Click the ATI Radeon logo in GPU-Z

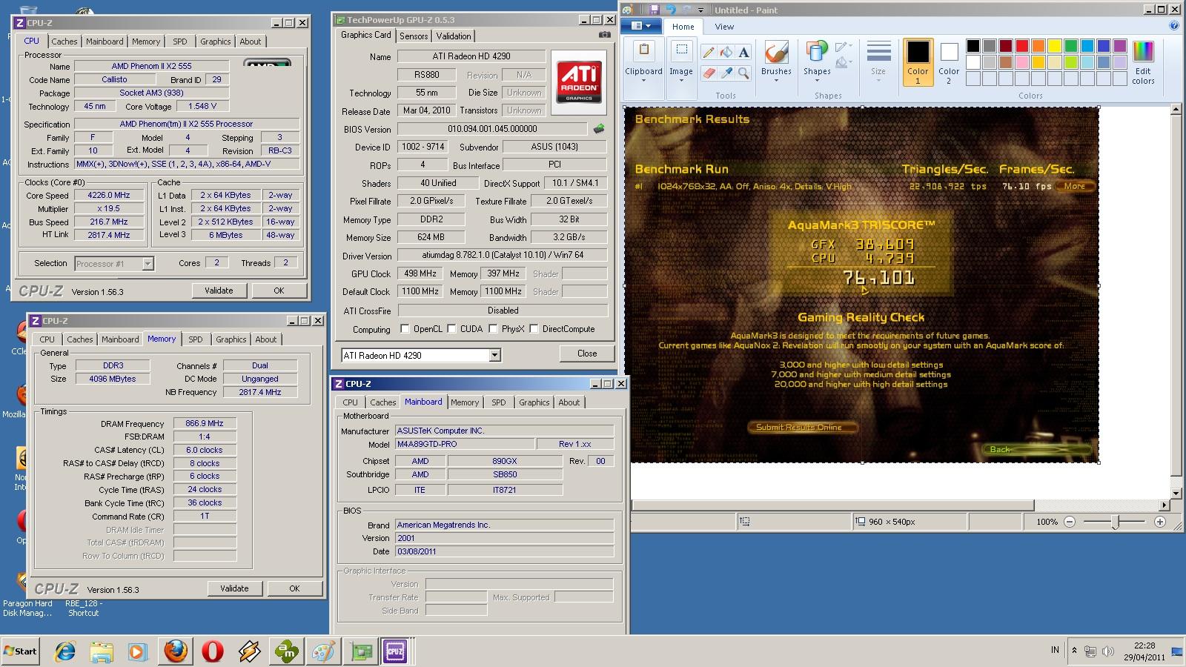579,82
